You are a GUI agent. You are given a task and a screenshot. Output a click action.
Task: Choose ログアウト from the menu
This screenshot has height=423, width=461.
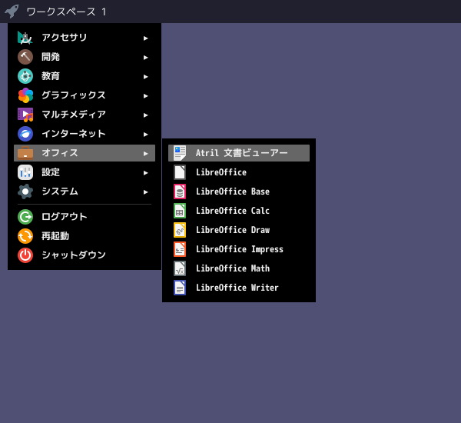(85, 217)
